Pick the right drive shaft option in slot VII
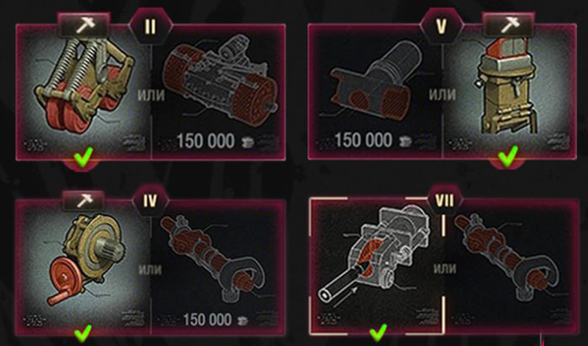This screenshot has width=588, height=346. click(512, 265)
